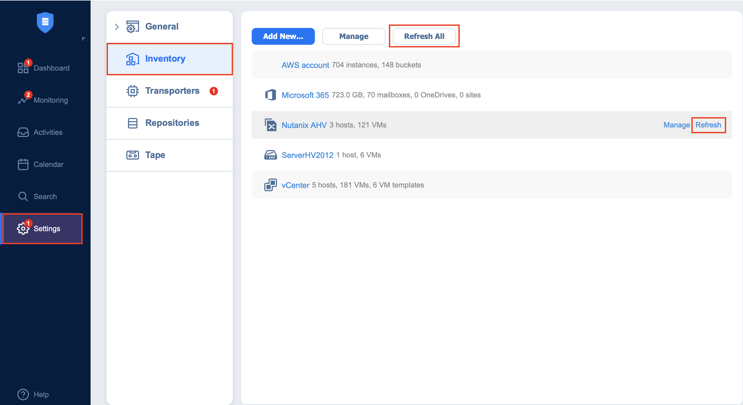Click the Calendar icon in sidebar
This screenshot has width=743, height=405.
pyautogui.click(x=23, y=164)
